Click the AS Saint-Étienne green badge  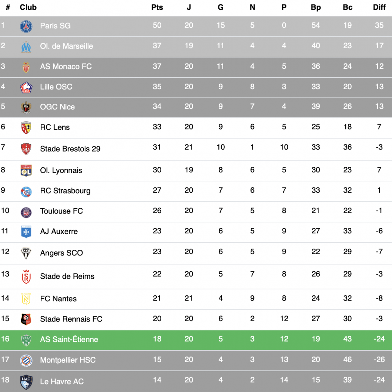pyautogui.click(x=26, y=340)
